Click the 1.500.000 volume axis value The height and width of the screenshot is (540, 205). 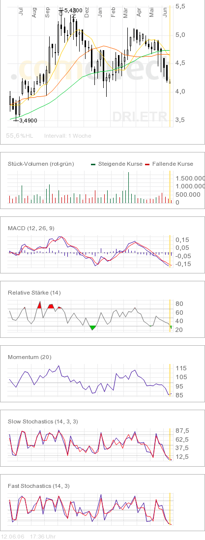tap(191, 178)
